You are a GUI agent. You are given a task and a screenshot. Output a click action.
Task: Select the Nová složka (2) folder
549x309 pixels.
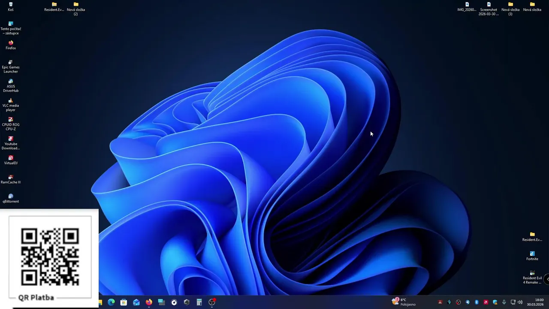coord(76,9)
